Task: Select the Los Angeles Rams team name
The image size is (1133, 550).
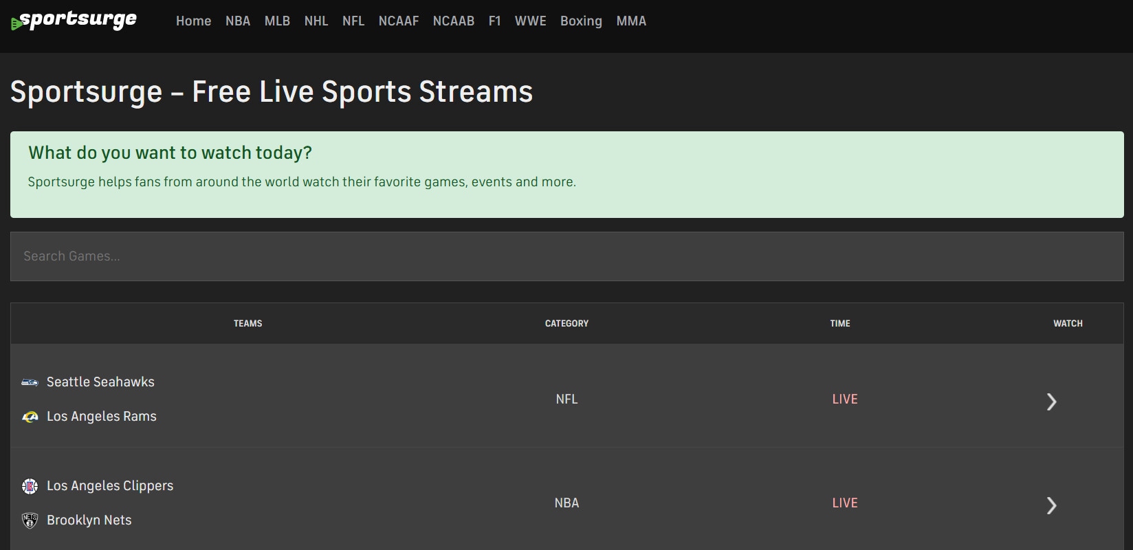Action: [102, 417]
